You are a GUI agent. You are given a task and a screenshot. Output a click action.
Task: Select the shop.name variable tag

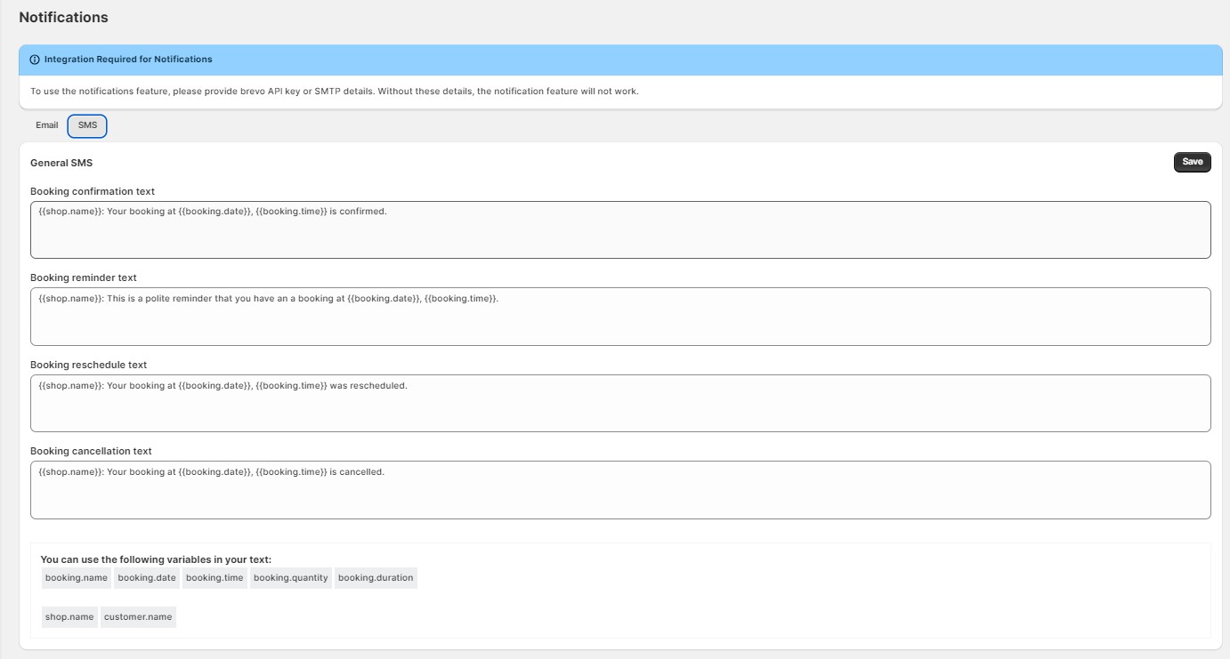tap(69, 617)
